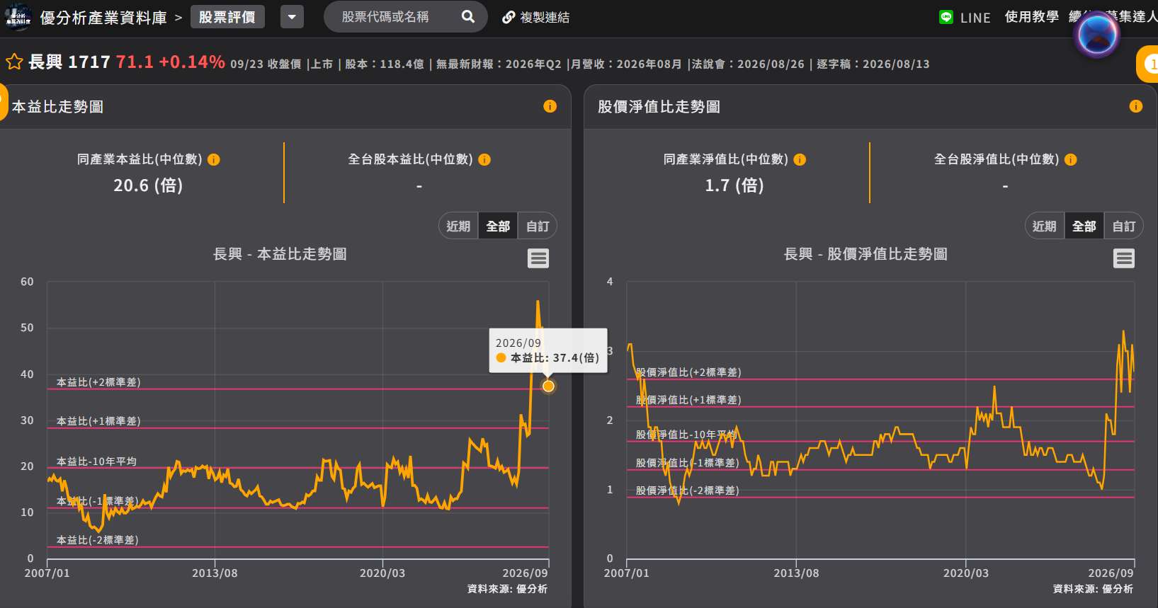1158x608 pixels.
Task: Click 本益比-10年平均 line label
Action: point(96,461)
